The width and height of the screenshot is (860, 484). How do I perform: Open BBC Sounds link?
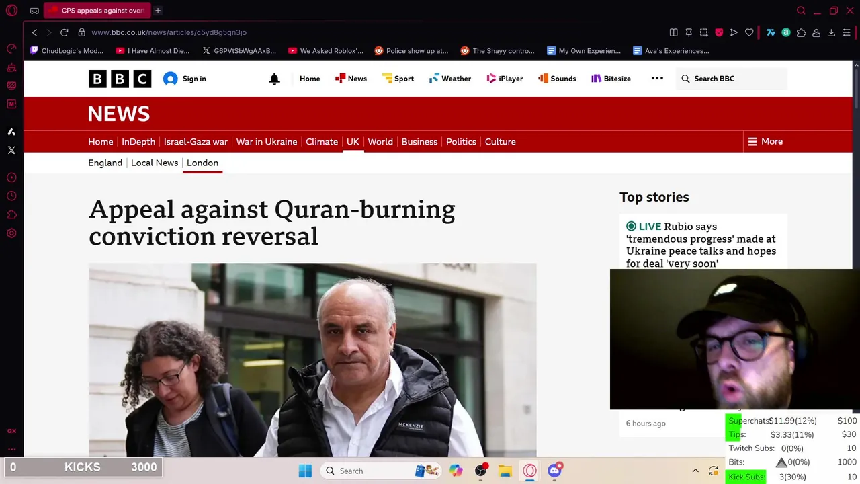[557, 79]
